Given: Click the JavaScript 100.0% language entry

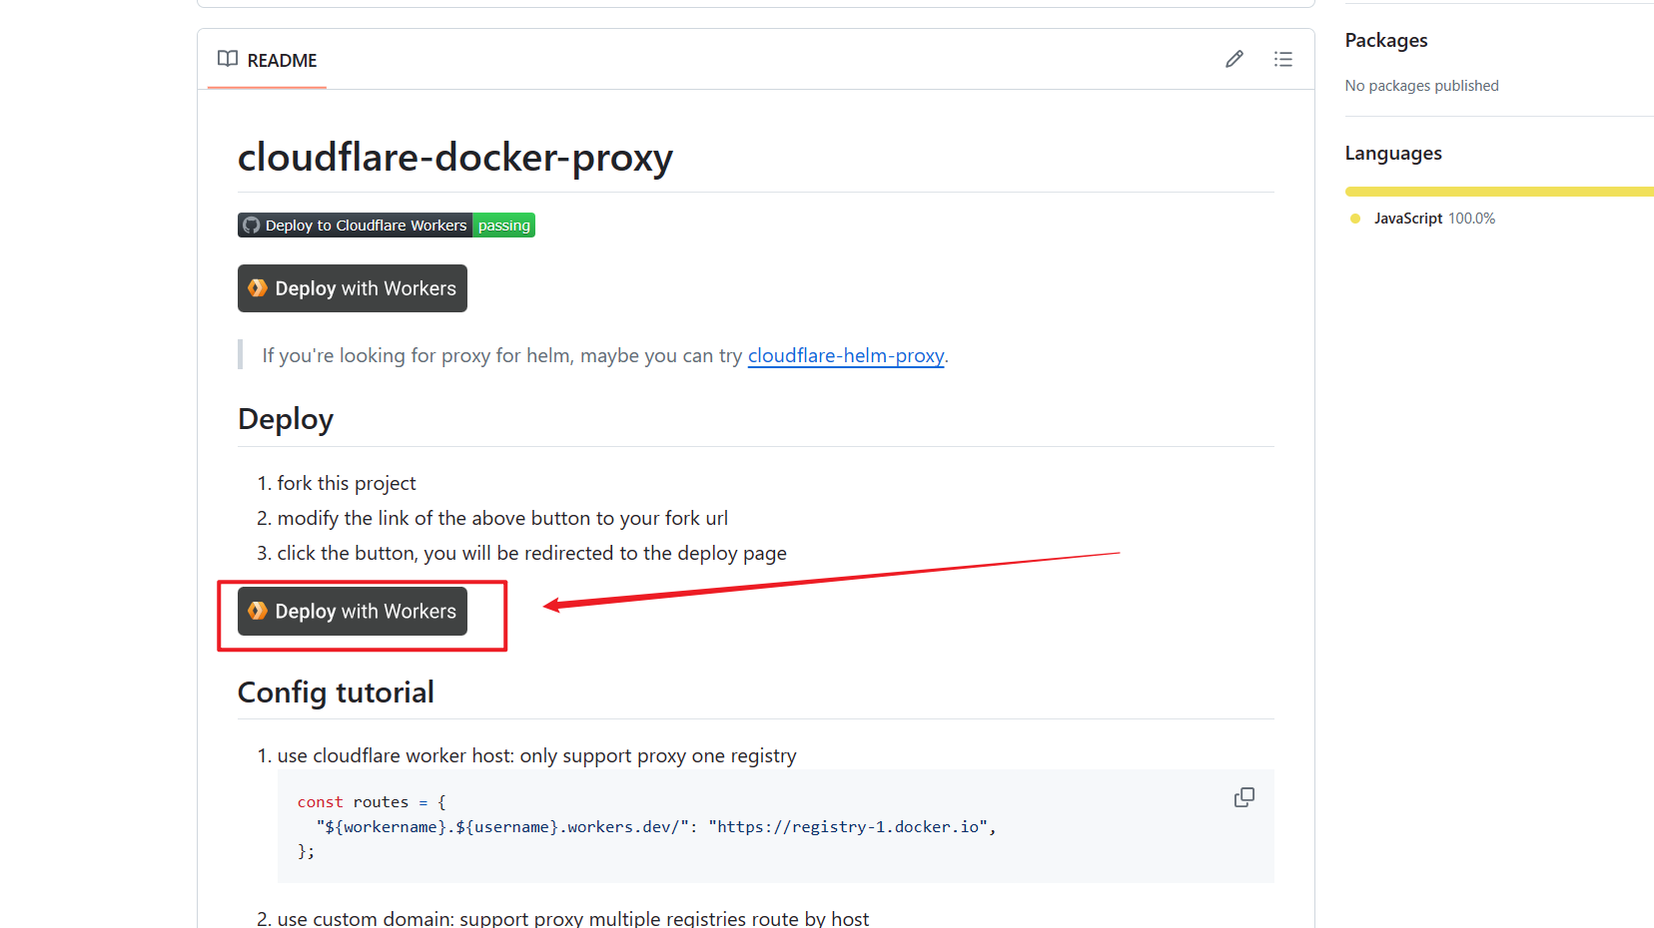Looking at the screenshot, I should tap(1434, 219).
